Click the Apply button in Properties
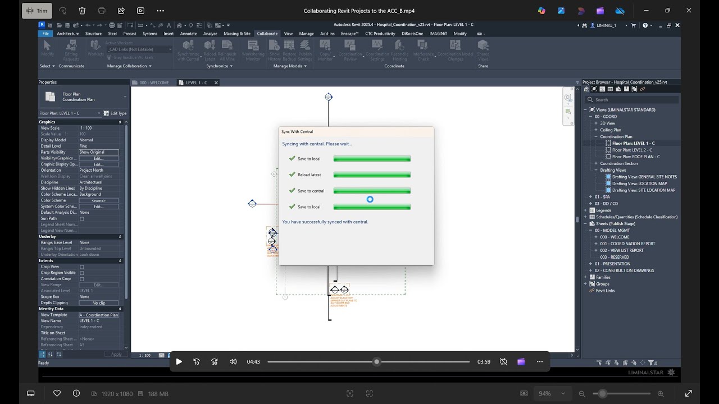 click(116, 354)
